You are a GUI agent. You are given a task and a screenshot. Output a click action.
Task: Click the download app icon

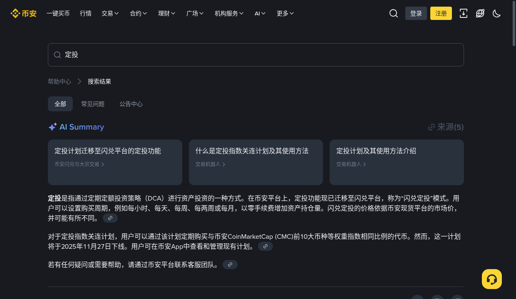tap(464, 13)
